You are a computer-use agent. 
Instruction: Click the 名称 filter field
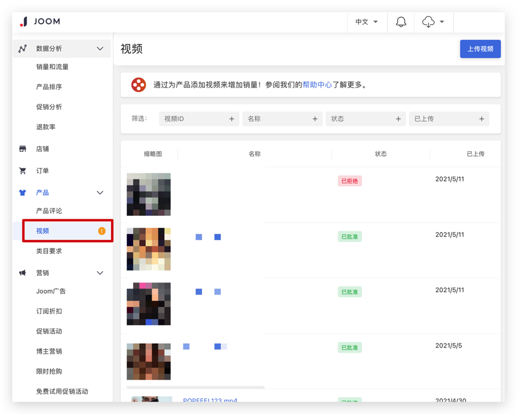(282, 119)
